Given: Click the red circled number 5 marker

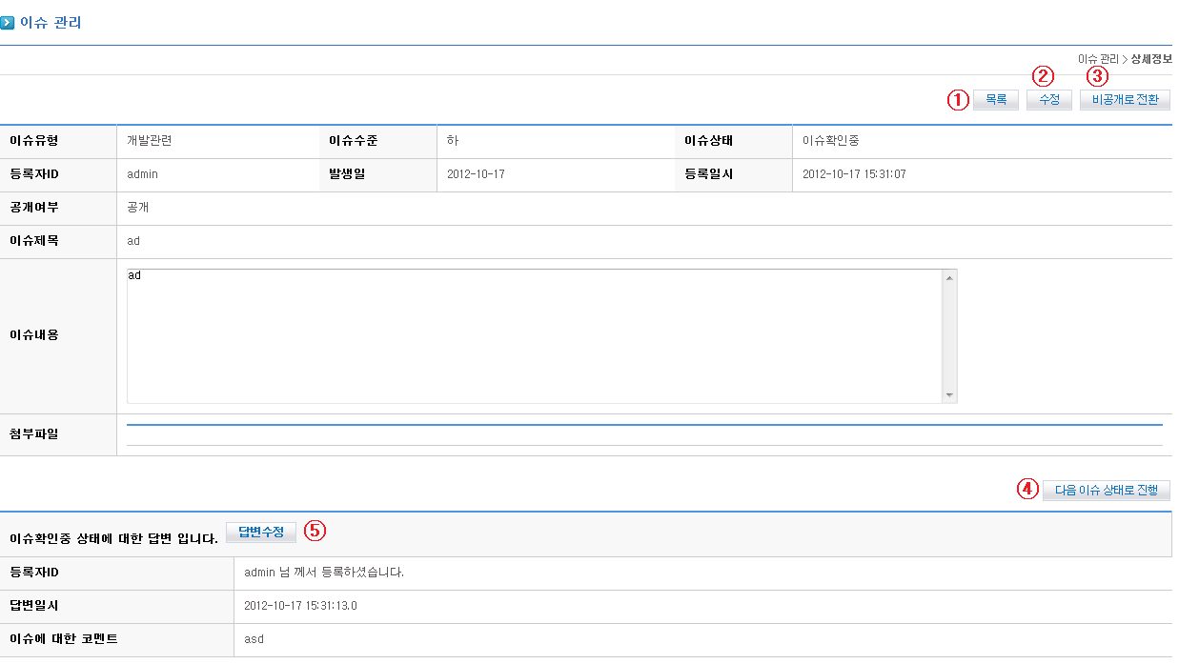Looking at the screenshot, I should point(315,532).
